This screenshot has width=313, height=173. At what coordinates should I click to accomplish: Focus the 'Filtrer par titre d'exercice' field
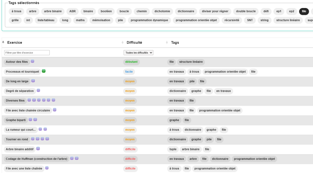click(x=27, y=53)
